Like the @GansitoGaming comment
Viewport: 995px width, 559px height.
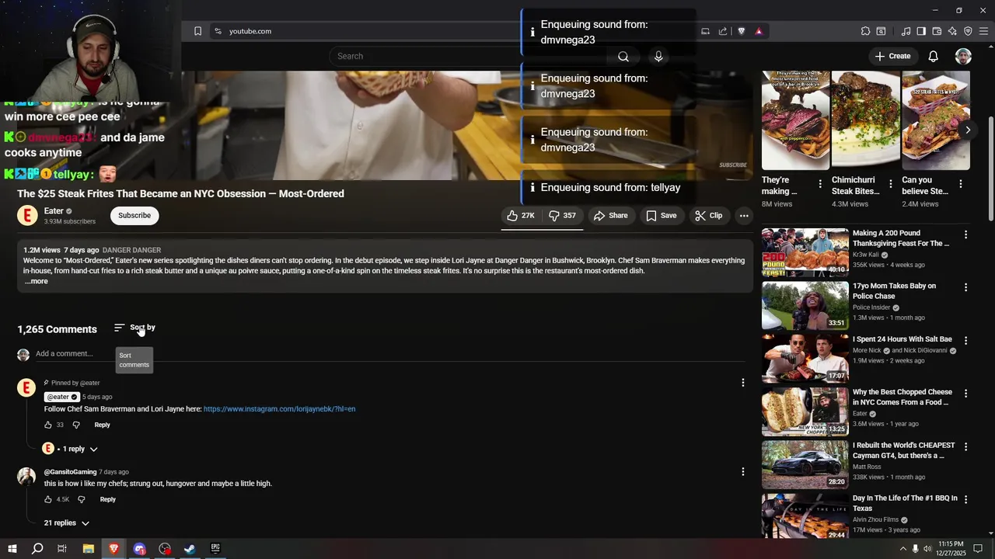point(48,499)
